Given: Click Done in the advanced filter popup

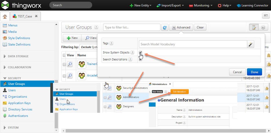Looking at the screenshot, I should (x=254, y=72).
